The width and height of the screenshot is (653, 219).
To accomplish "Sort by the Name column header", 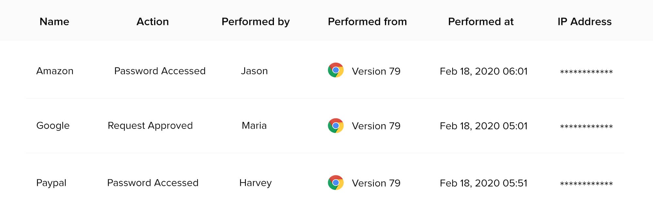I will pyautogui.click(x=54, y=21).
